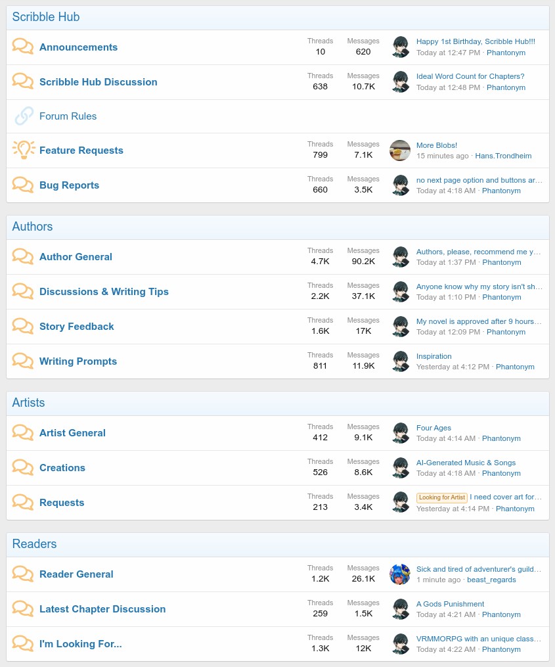Image resolution: width=555 pixels, height=667 pixels.
Task: Go to the Artist General forum
Action: point(72,433)
